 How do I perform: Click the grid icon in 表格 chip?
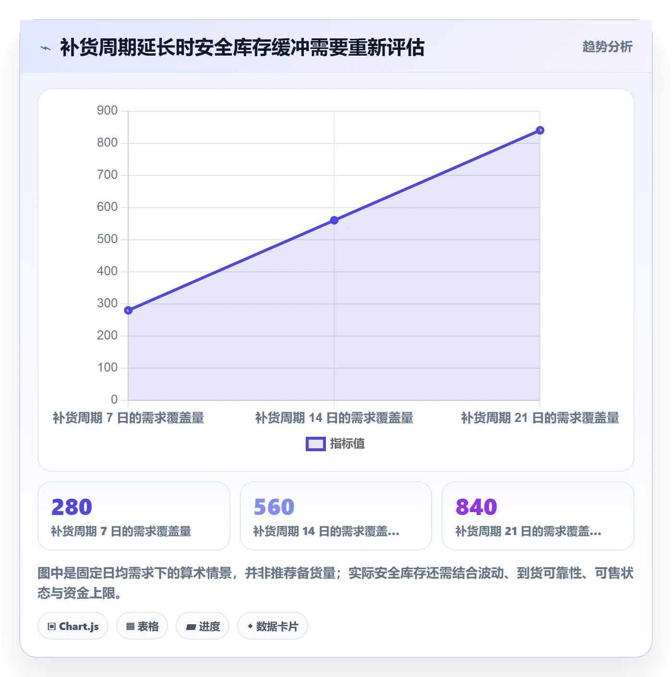[x=130, y=627]
